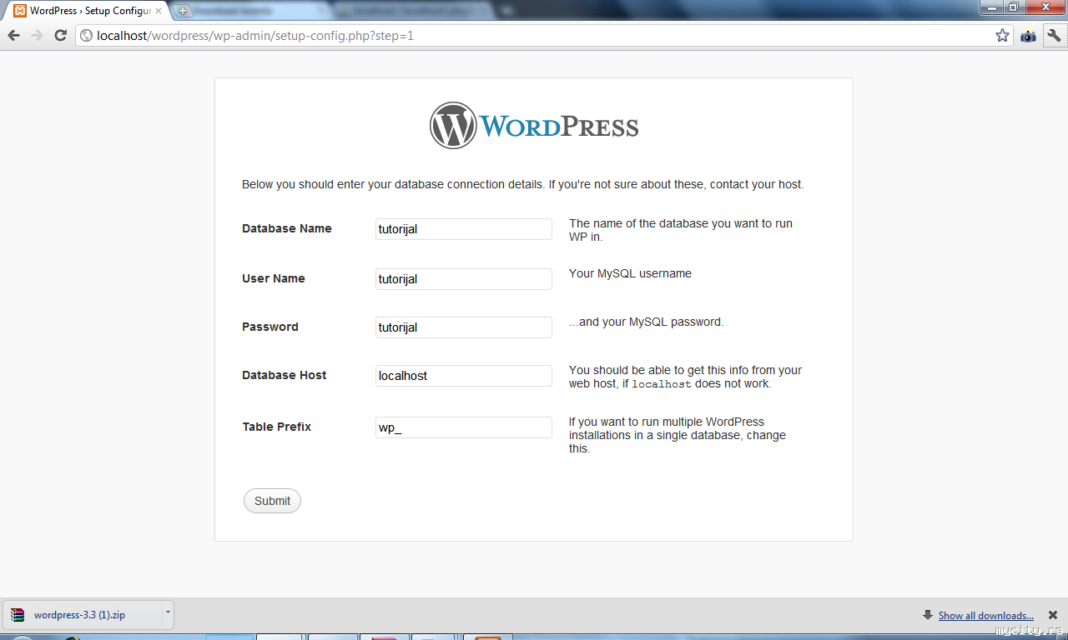Click the "If you want to run multiple WordPress" text
1068x640 pixels.
tap(678, 435)
